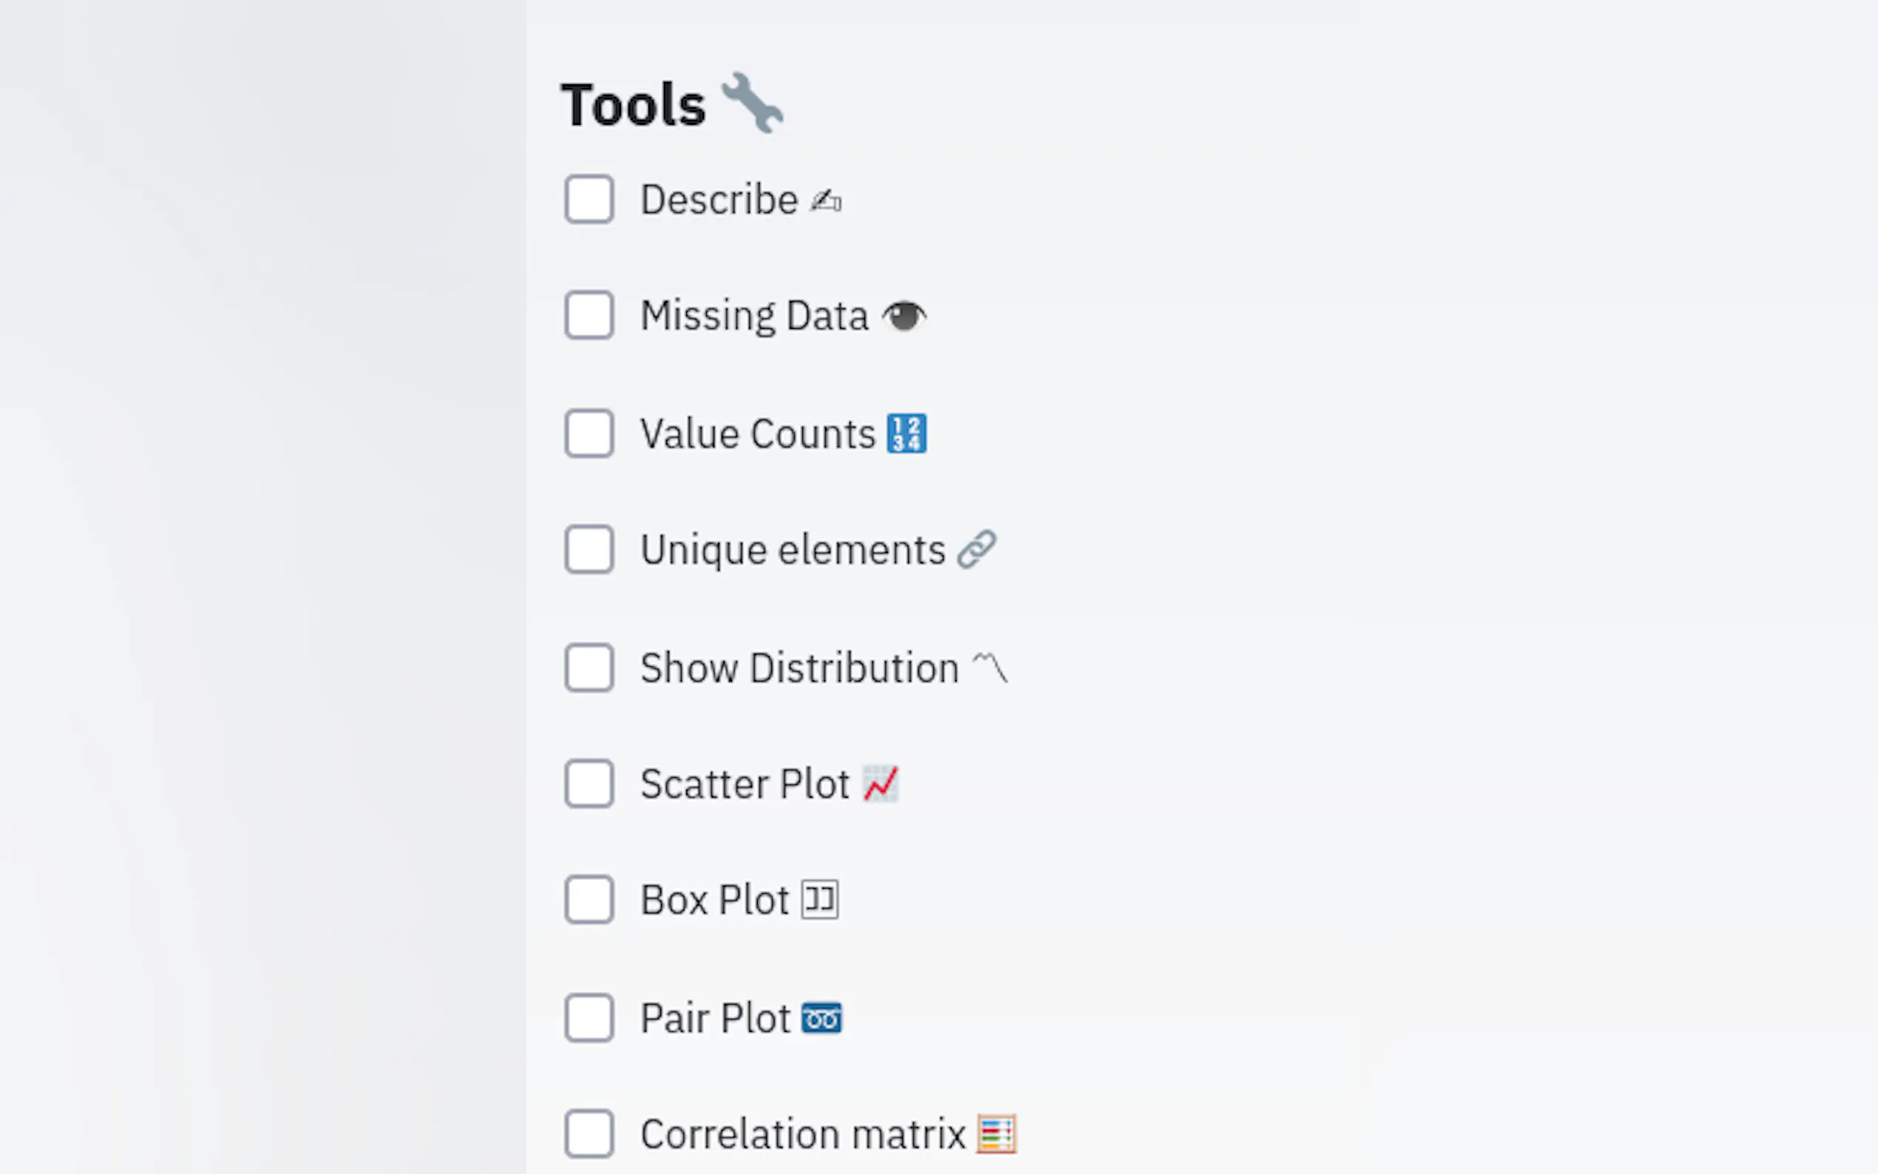The height and width of the screenshot is (1174, 1878).
Task: Click the curve icon after Show Distribution
Action: click(989, 668)
